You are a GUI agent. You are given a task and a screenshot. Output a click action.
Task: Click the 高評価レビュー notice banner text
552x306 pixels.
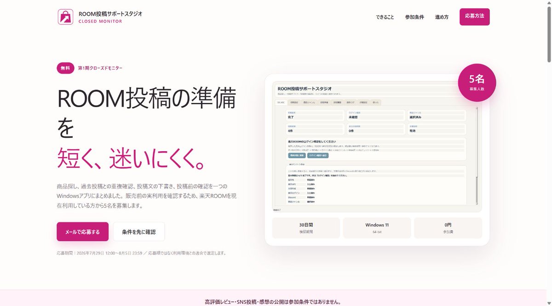click(273, 302)
